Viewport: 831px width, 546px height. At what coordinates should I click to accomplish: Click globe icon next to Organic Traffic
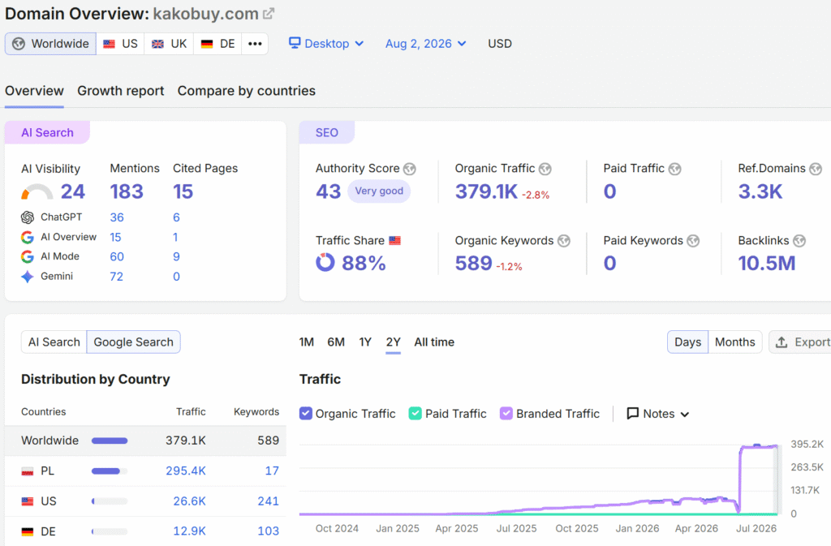[x=545, y=169]
